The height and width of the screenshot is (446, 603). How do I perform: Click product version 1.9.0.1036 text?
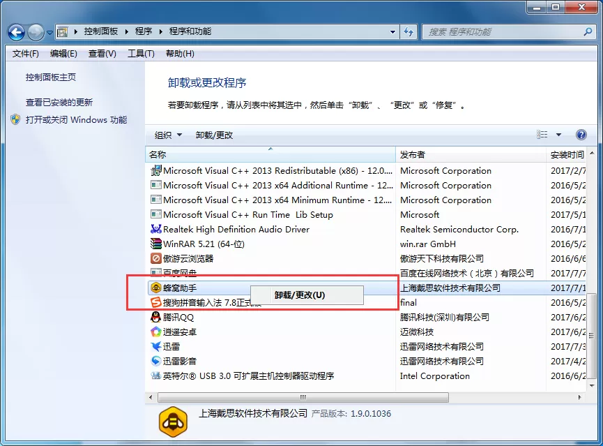click(x=371, y=414)
